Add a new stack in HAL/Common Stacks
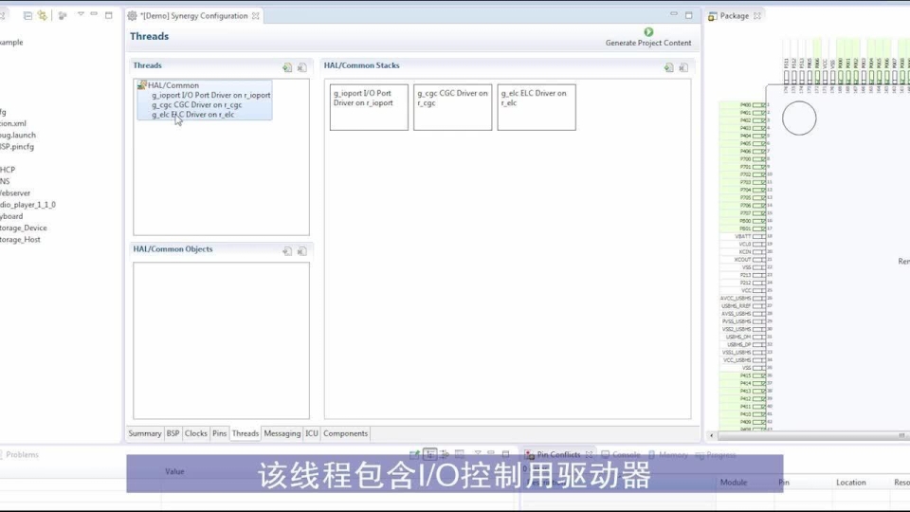 (x=669, y=68)
